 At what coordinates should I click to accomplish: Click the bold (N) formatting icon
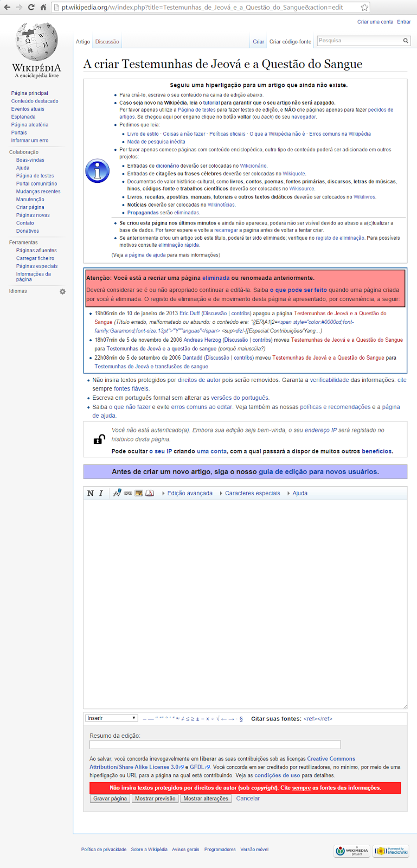point(91,493)
